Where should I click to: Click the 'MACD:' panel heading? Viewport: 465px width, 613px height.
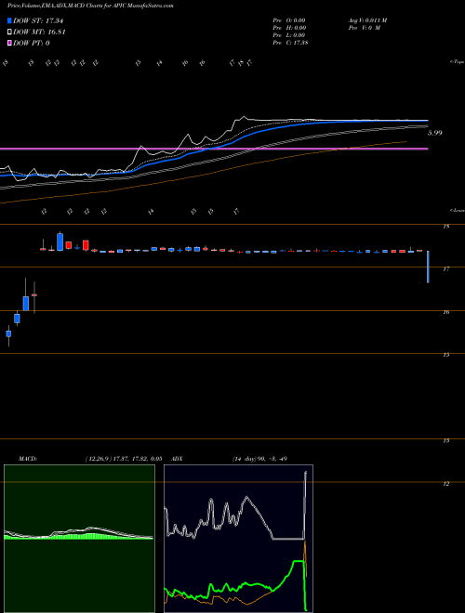point(28,459)
